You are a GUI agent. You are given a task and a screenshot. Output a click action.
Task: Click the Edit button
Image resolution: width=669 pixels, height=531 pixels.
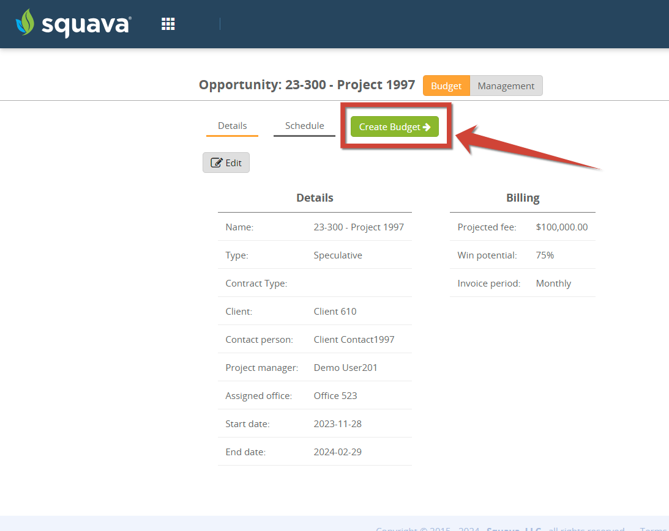click(x=226, y=163)
